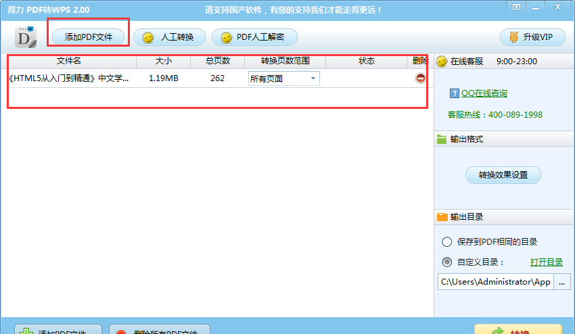Select 自定义目录 radio button
The image size is (575, 334).
(446, 262)
